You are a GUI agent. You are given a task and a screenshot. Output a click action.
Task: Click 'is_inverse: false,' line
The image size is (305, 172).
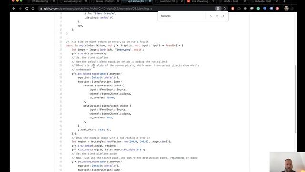102,97
